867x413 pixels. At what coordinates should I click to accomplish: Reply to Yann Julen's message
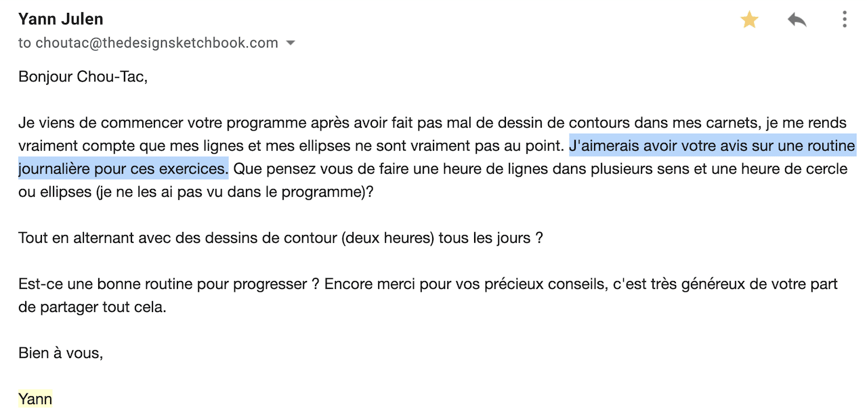point(797,20)
